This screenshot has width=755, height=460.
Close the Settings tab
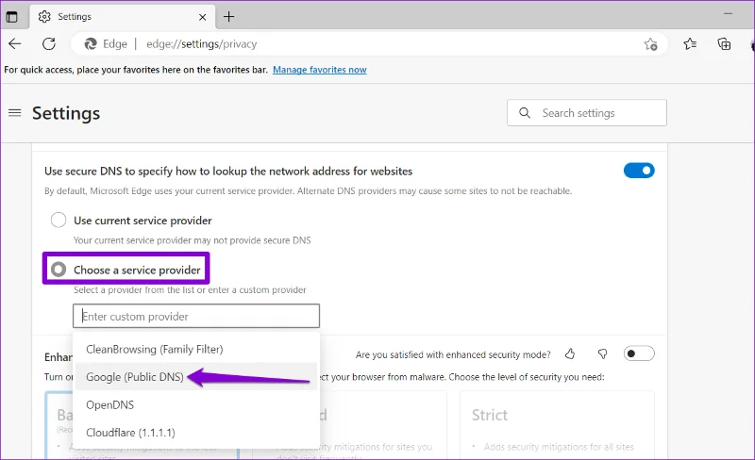pos(203,17)
